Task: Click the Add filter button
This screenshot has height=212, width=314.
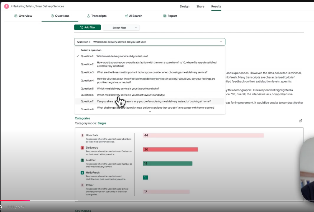Action: [88, 27]
